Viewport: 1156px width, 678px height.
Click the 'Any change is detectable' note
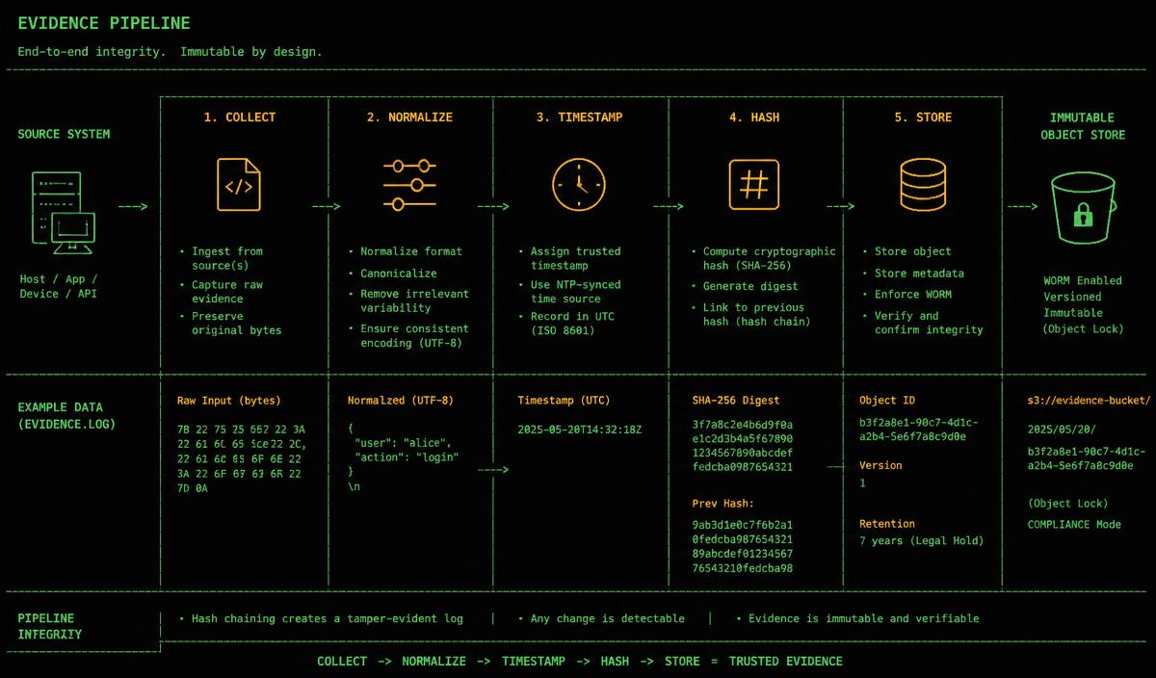point(601,618)
